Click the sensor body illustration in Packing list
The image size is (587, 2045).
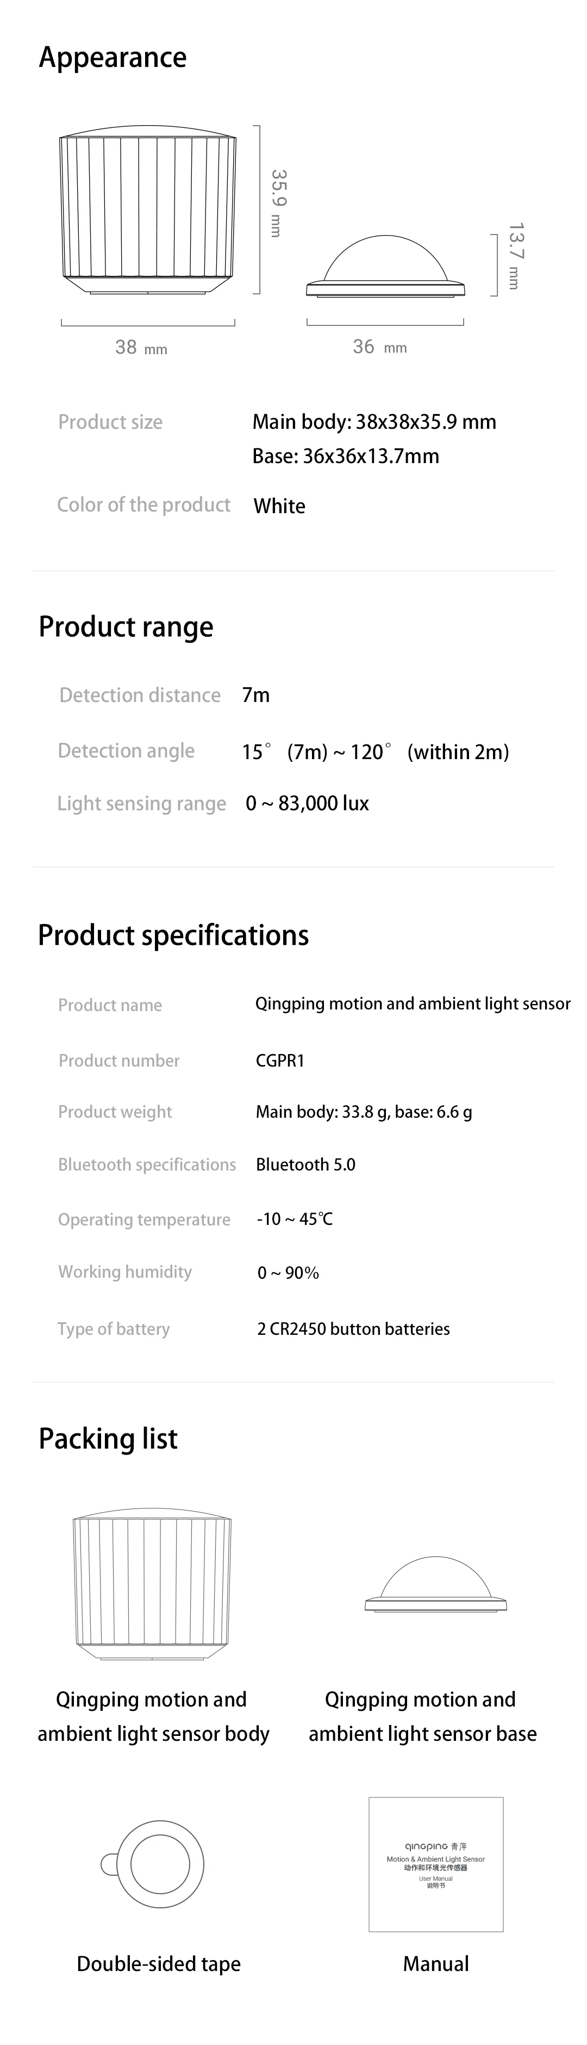[152, 1585]
